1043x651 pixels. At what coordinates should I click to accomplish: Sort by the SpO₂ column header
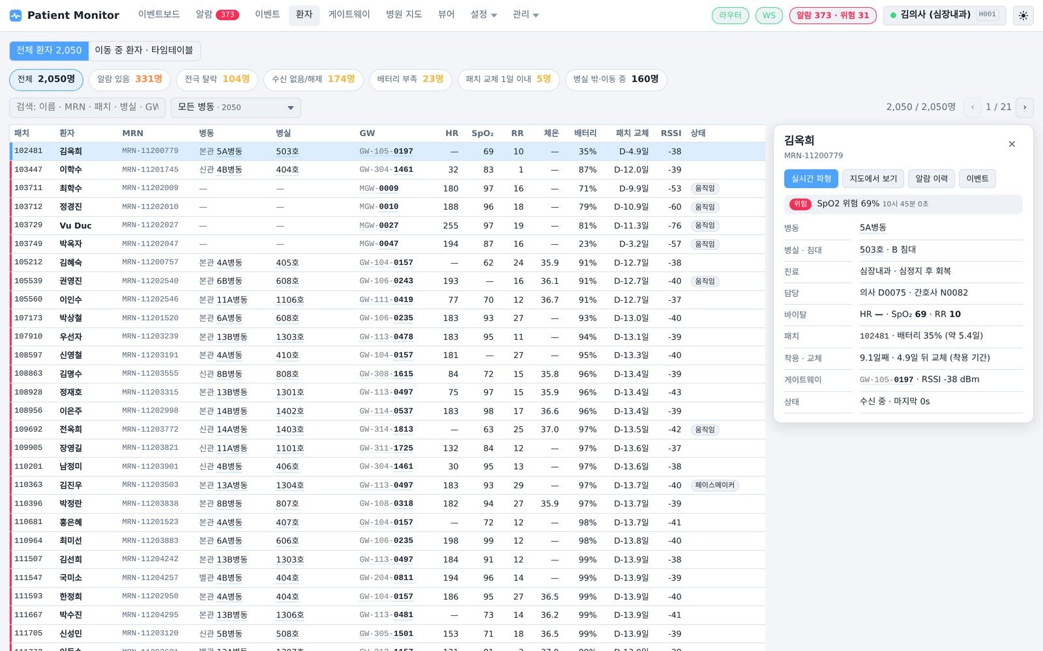pos(482,133)
